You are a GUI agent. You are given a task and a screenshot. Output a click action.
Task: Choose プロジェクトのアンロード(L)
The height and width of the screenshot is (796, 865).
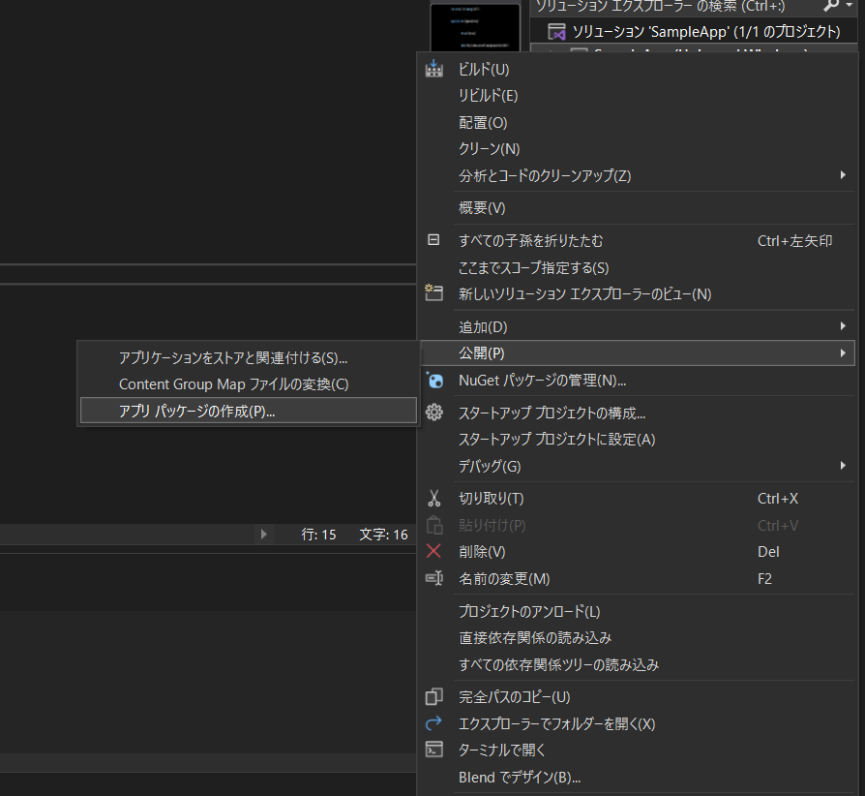pos(638,611)
